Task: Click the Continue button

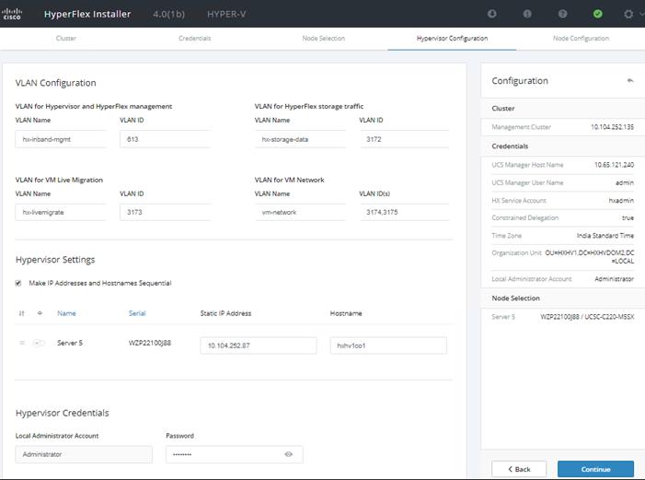Action: [595, 469]
